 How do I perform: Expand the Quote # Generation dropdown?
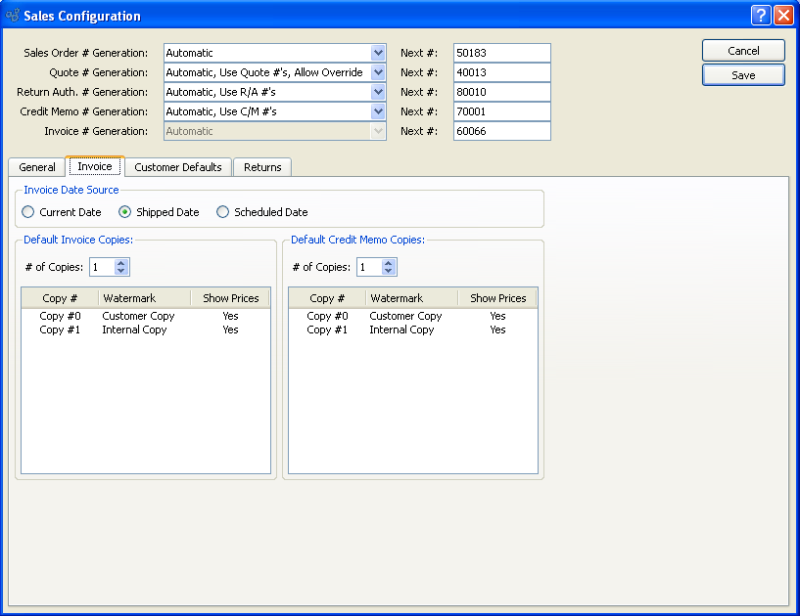(378, 72)
